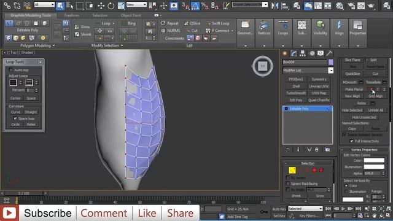The height and width of the screenshot is (221, 393).
Task: Switch to the Object Paint tab
Action: click(x=131, y=15)
